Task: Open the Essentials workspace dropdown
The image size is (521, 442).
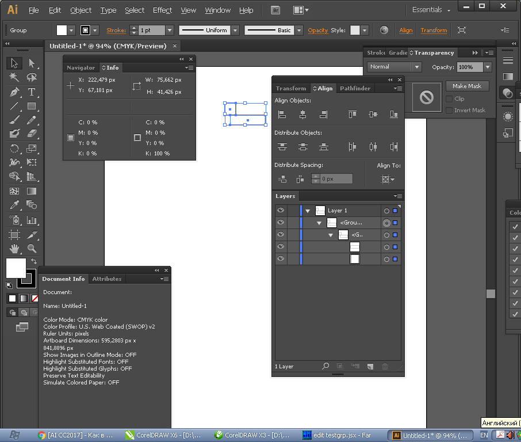Action: pos(431,10)
